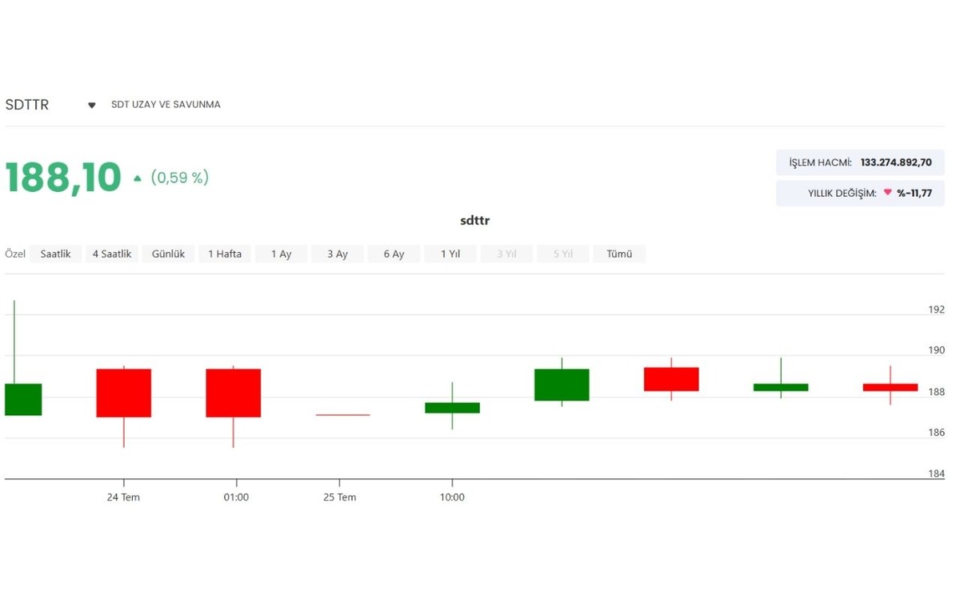Click the 25 Tem axis tick marker
Image resolution: width=960 pixels, height=600 pixels.
coord(339,482)
